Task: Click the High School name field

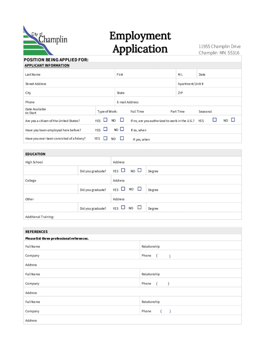Action: pos(51,171)
